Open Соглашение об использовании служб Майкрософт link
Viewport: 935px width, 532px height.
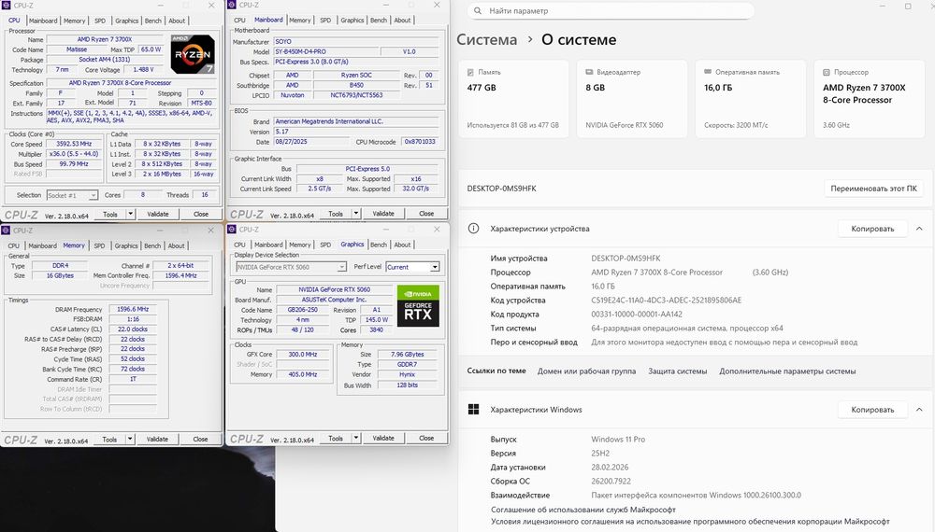tap(583, 510)
